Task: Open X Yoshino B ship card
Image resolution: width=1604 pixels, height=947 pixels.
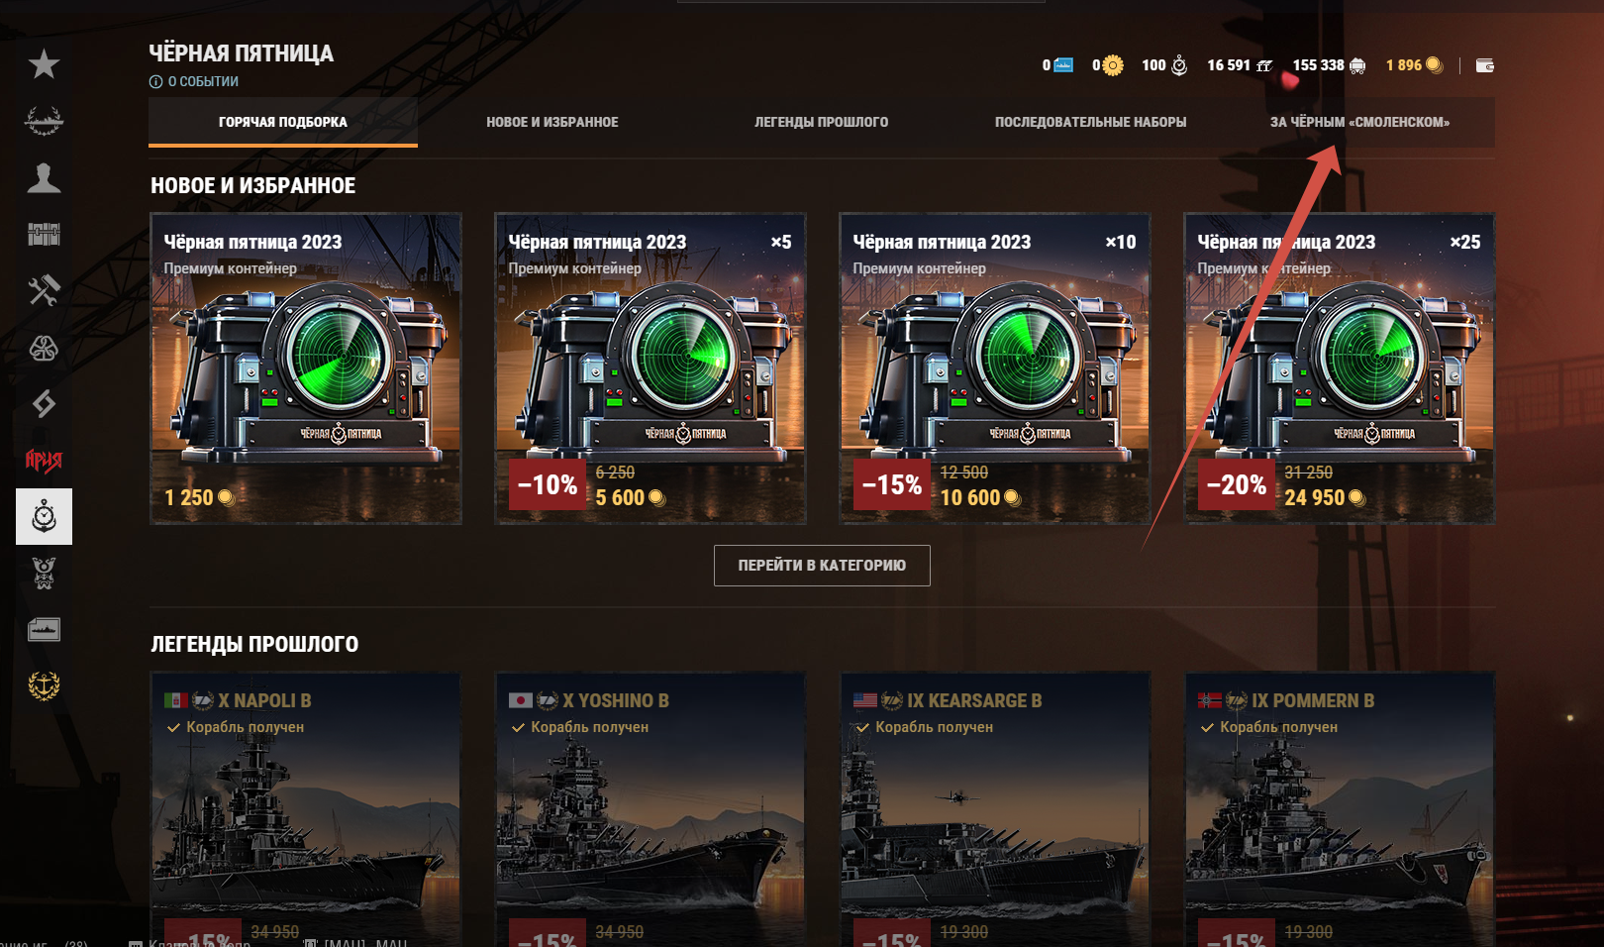Action: 651,809
